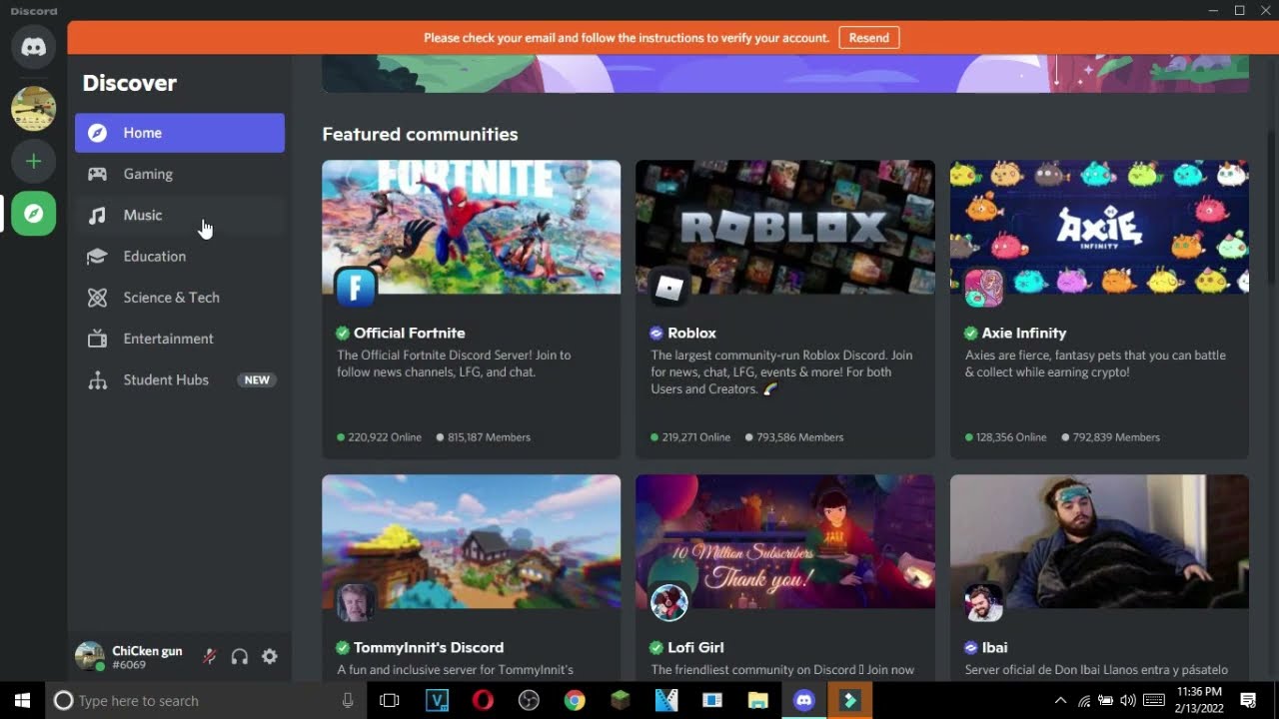Click TommyInnit's Discord title
Image resolution: width=1279 pixels, height=719 pixels.
pyautogui.click(x=429, y=647)
